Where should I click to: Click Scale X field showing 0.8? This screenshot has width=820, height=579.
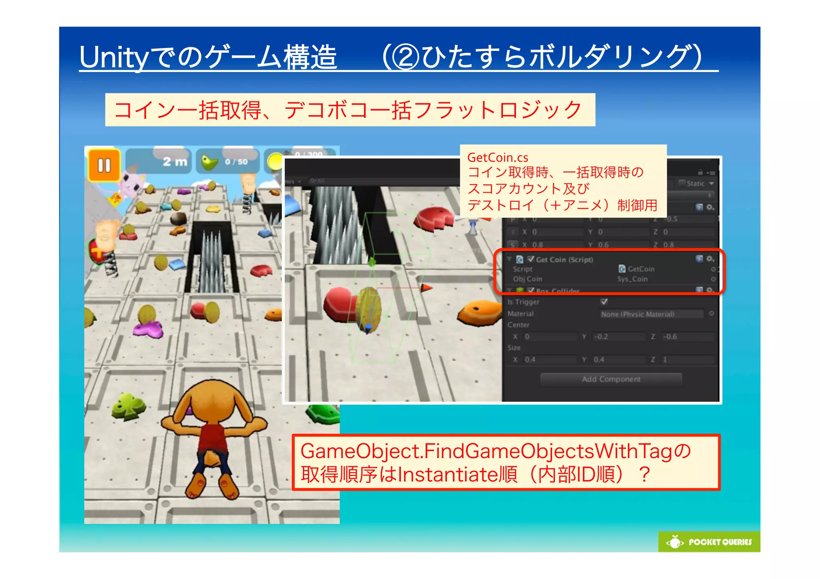pyautogui.click(x=557, y=245)
